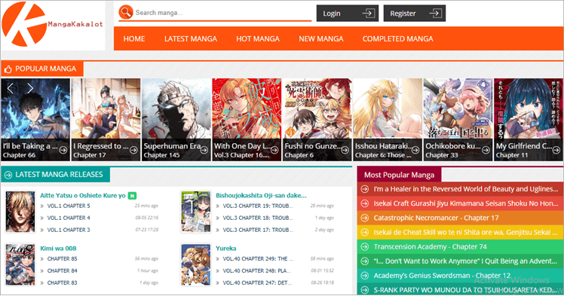Image resolution: width=564 pixels, height=296 pixels.
Task: Open Kimi wa 008 Chapter 84
Action: tap(63, 270)
